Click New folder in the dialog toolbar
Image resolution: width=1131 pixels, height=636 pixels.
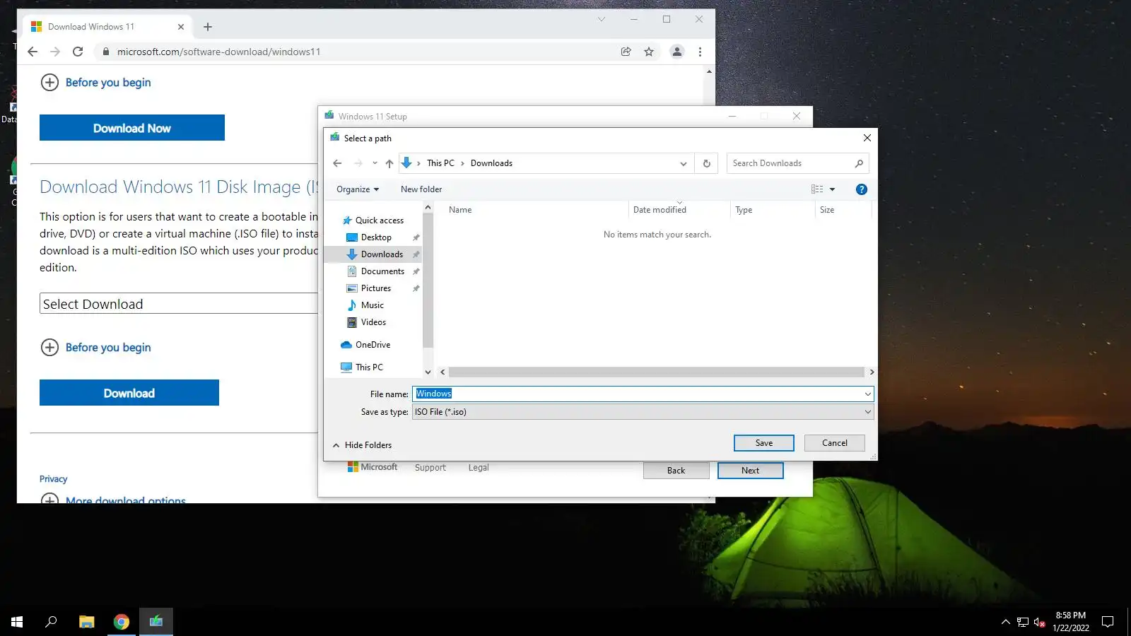coord(421,189)
